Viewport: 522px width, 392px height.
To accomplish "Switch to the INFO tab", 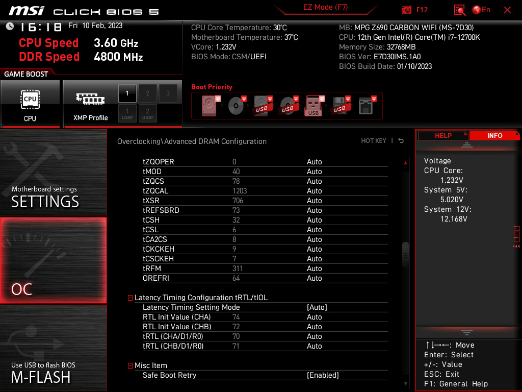I will (494, 136).
